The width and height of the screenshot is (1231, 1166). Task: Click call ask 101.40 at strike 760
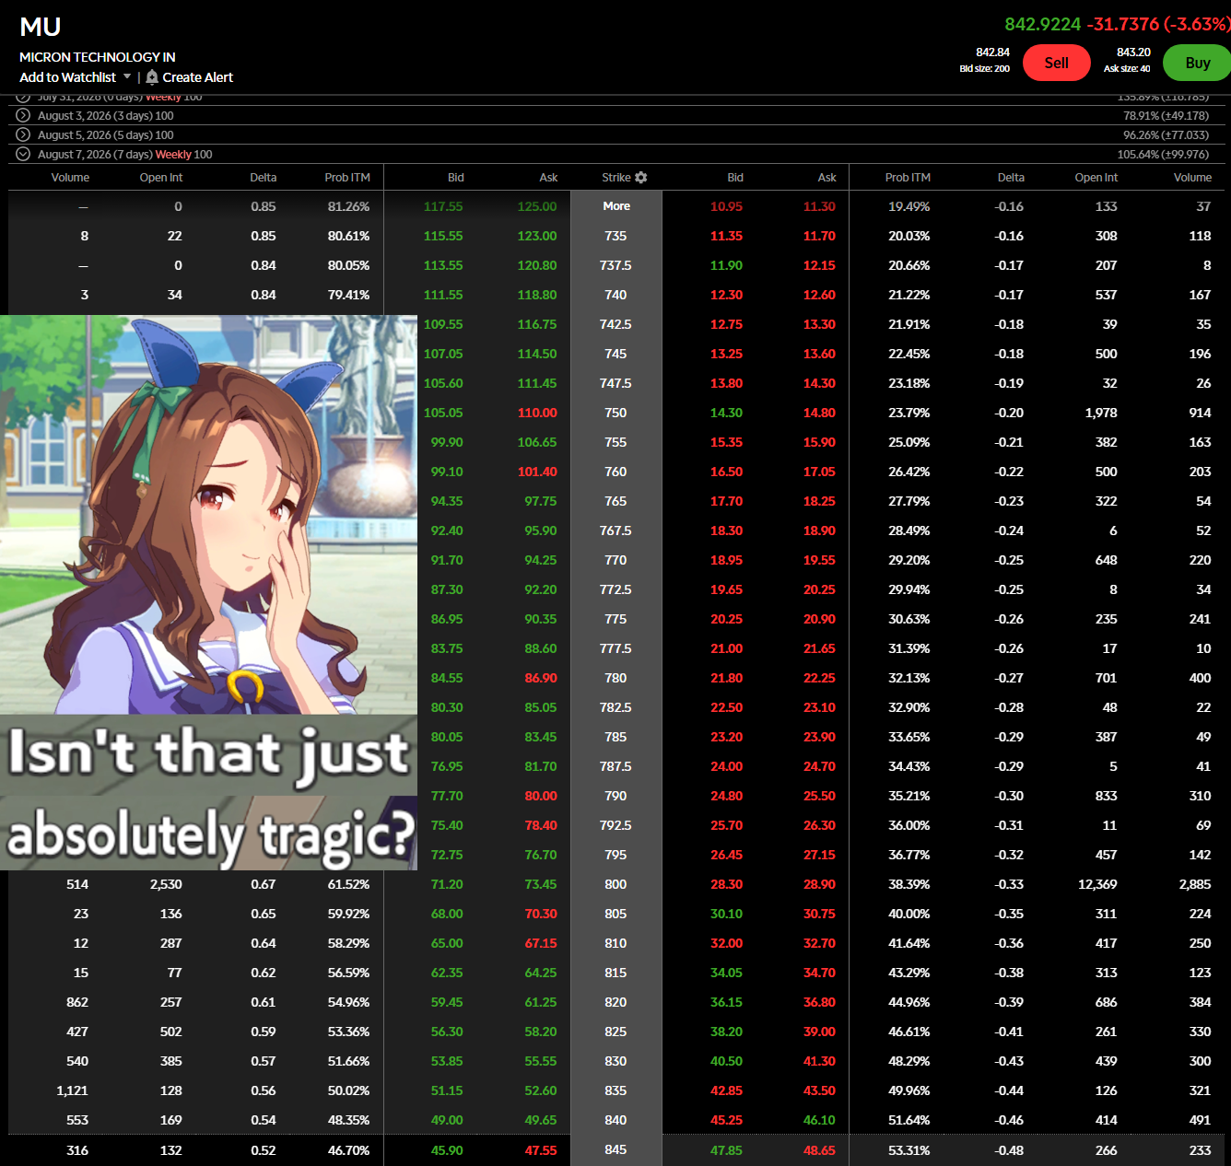(537, 472)
